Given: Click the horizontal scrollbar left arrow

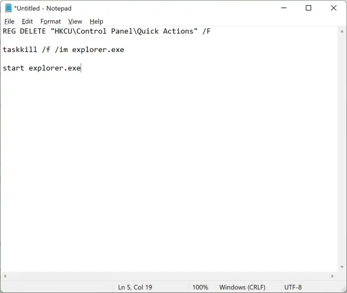Looking at the screenshot, I should [x=5, y=276].
